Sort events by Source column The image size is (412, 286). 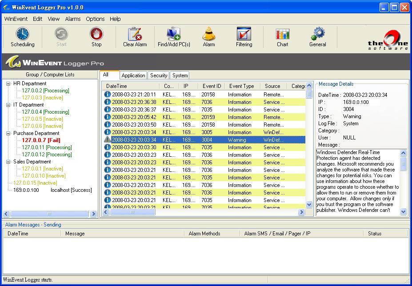(273, 86)
